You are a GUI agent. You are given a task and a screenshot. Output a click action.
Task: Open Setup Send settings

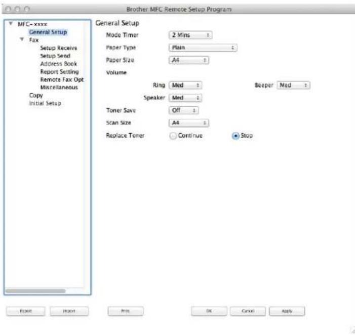tap(55, 56)
